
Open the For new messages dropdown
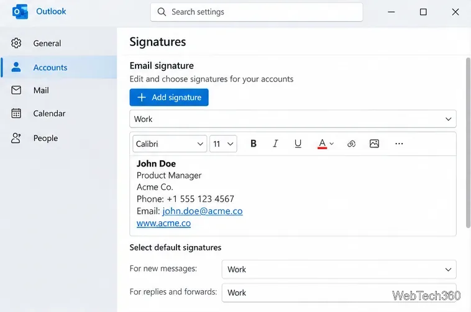tap(339, 269)
